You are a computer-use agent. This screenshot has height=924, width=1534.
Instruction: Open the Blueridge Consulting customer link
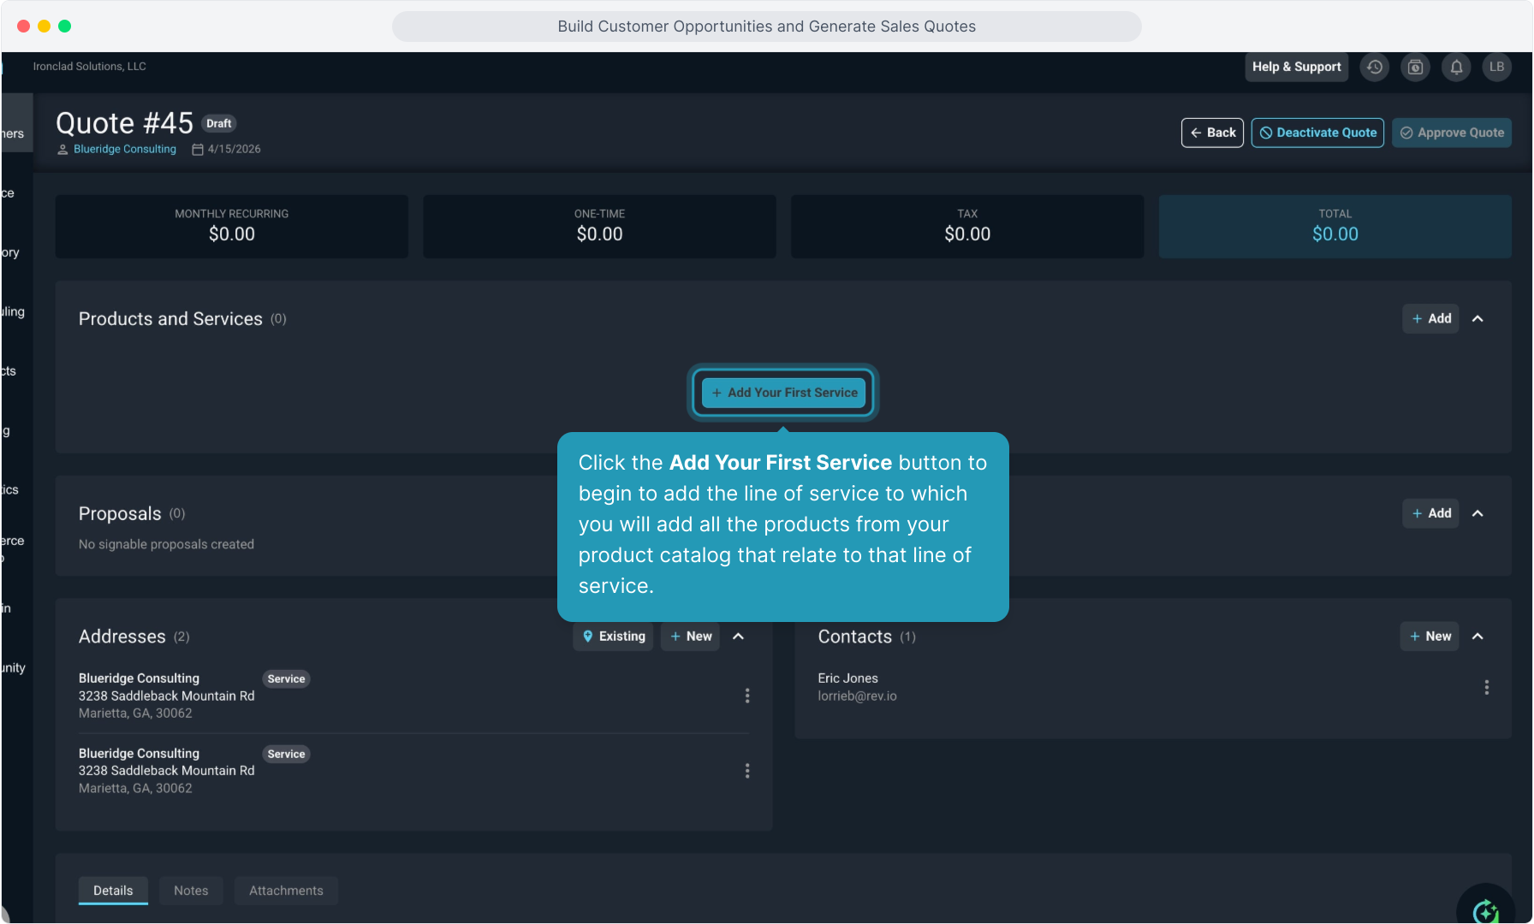pos(125,149)
